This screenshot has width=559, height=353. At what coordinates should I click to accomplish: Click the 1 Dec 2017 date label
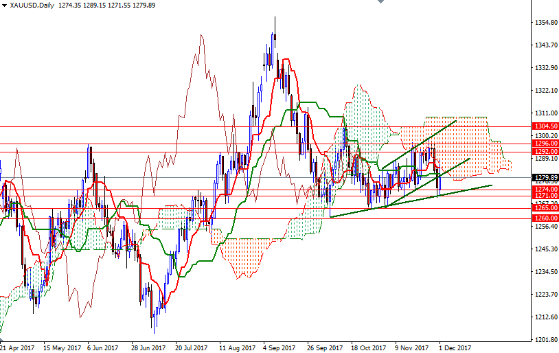(x=455, y=348)
